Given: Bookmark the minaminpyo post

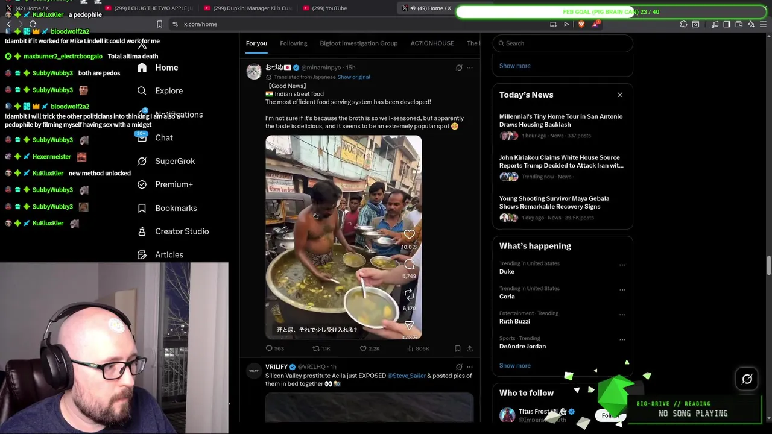Looking at the screenshot, I should point(458,348).
